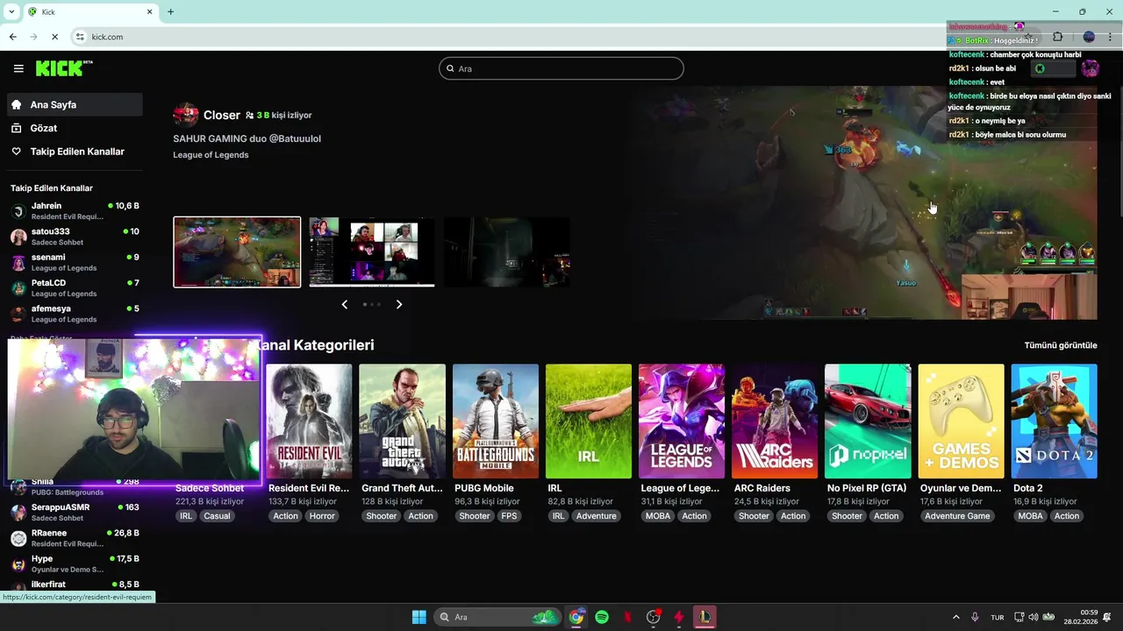Click the Adventure tag under IRL
Image resolution: width=1123 pixels, height=631 pixels.
tap(597, 516)
